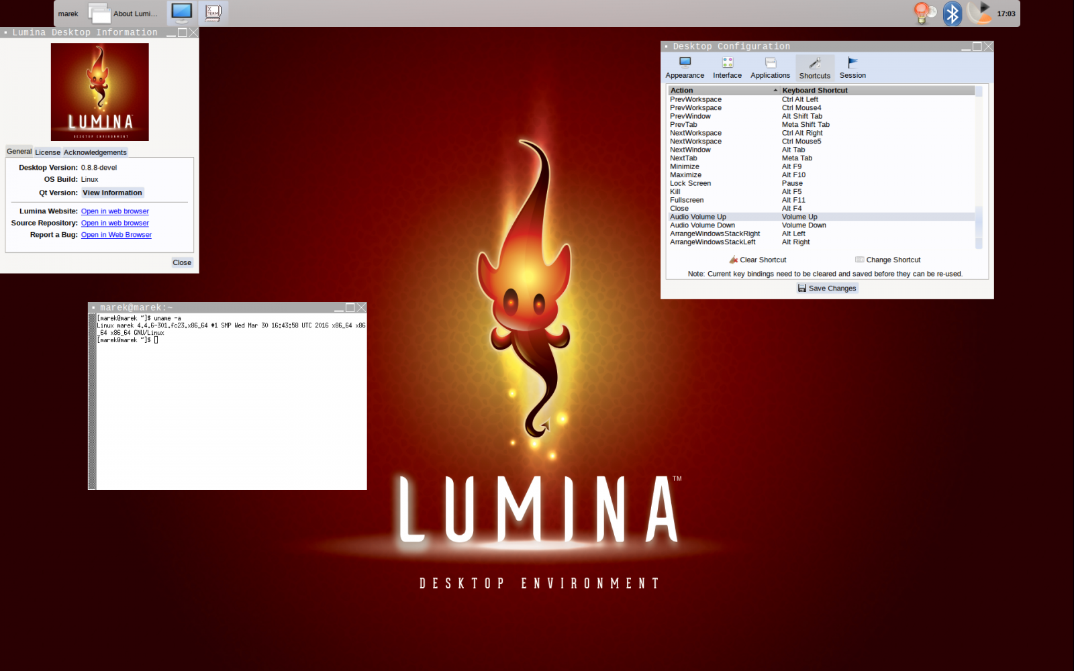
Task: Click Clear Shortcut button
Action: pos(757,260)
